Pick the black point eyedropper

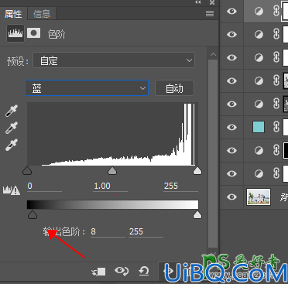pos(12,111)
